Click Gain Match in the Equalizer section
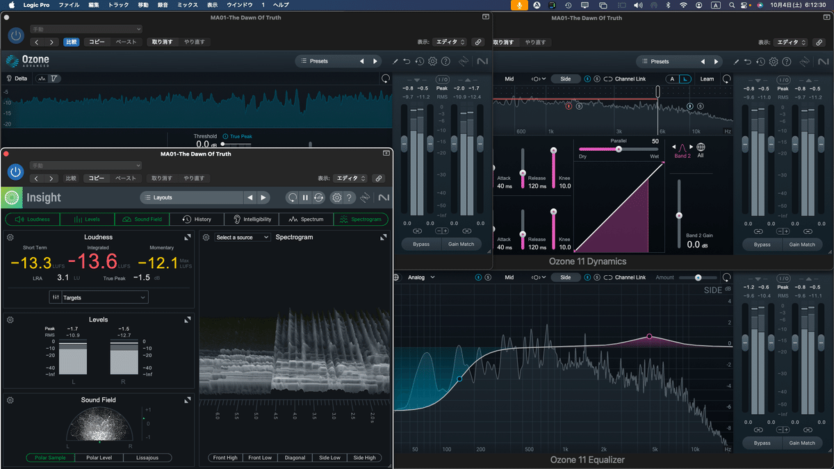834x469 pixels. [x=801, y=443]
